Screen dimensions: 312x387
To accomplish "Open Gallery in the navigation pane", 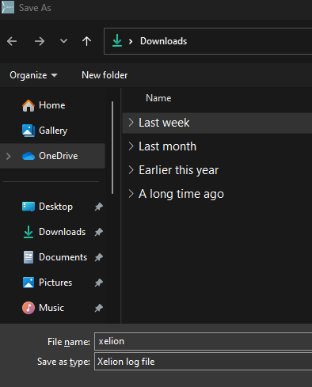I will pos(53,131).
